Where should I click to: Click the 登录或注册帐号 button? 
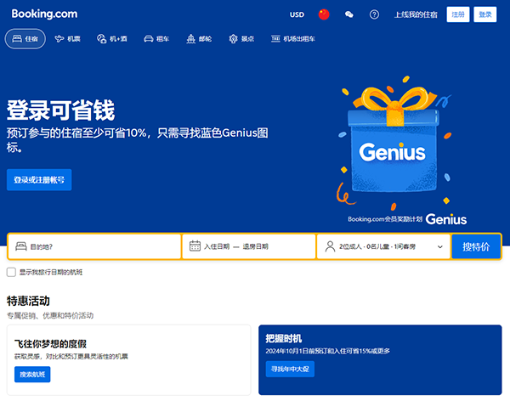(39, 179)
